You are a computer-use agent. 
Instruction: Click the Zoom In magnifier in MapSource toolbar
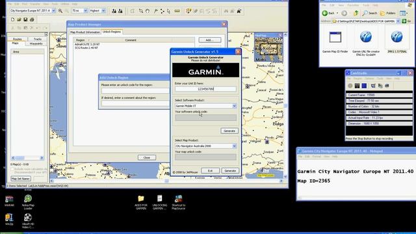[60, 11]
